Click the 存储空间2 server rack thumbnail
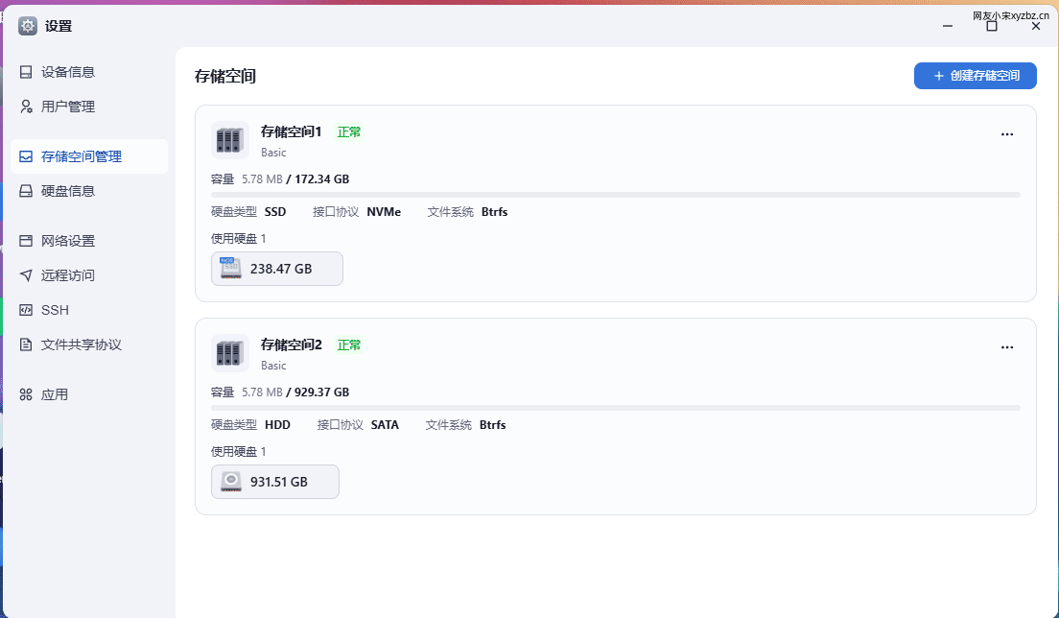This screenshot has height=618, width=1059. click(229, 352)
